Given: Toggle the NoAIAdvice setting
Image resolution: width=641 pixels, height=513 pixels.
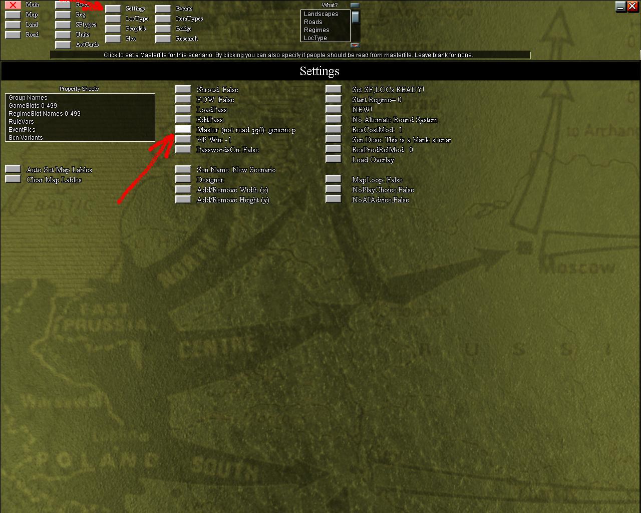Looking at the screenshot, I should 334,199.
